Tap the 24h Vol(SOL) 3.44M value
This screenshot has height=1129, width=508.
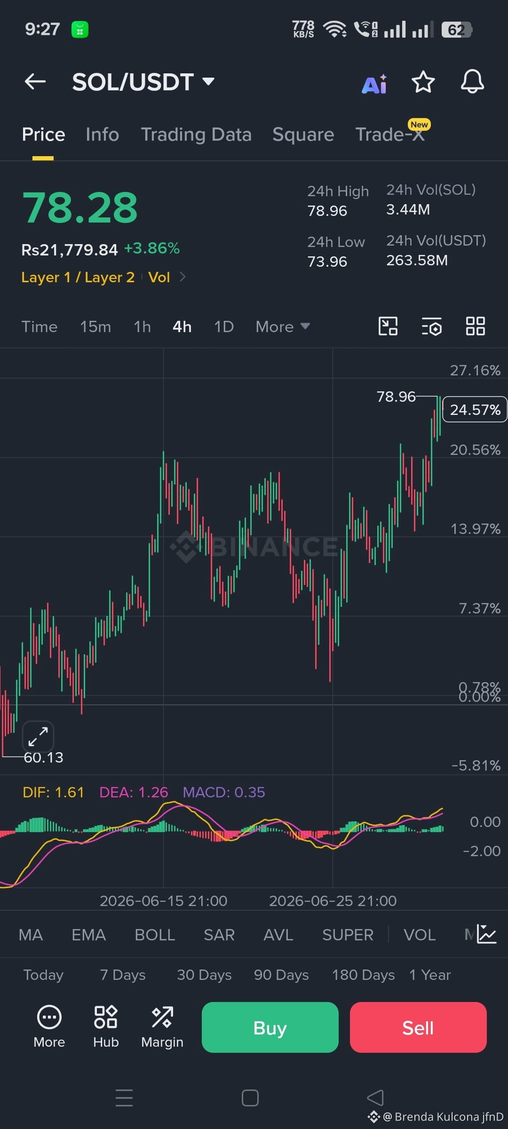click(408, 209)
